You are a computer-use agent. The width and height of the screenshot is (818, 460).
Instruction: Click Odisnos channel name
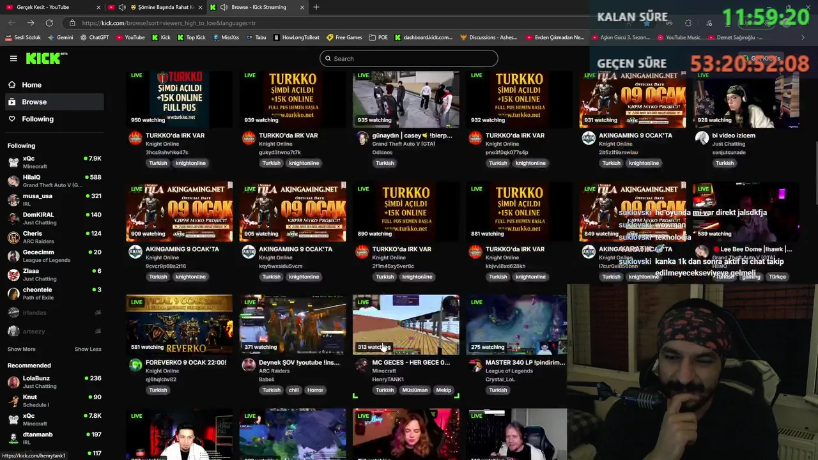pos(382,153)
